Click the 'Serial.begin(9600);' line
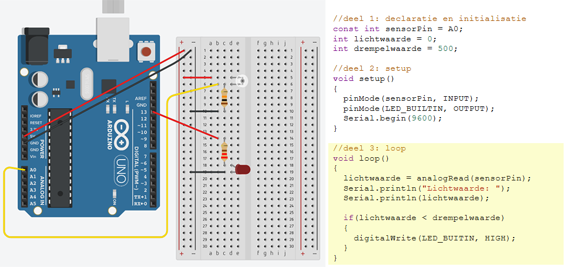The height and width of the screenshot is (267, 567). pos(392,118)
